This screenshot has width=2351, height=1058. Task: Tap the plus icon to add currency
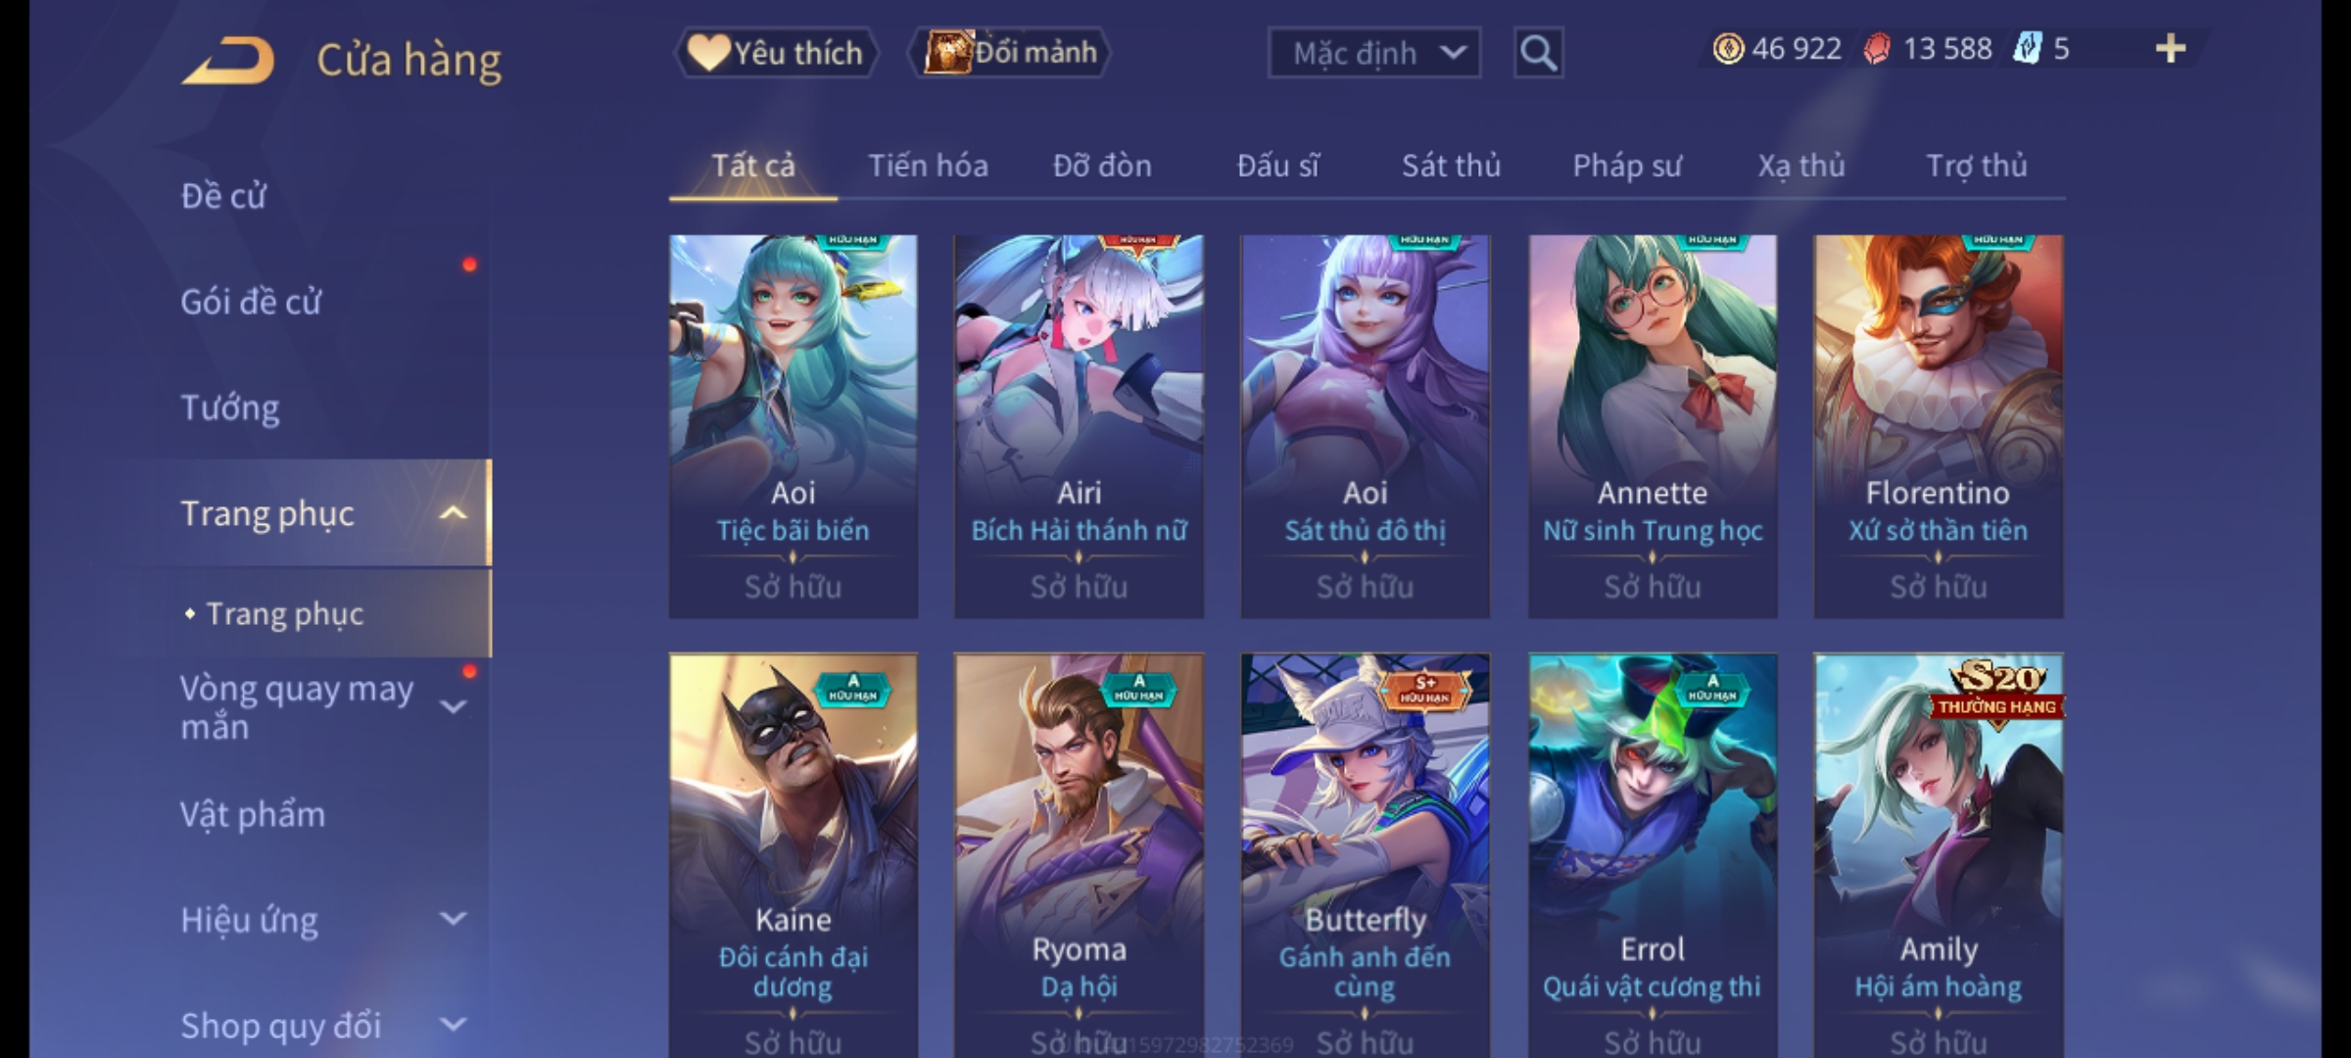(x=2171, y=49)
